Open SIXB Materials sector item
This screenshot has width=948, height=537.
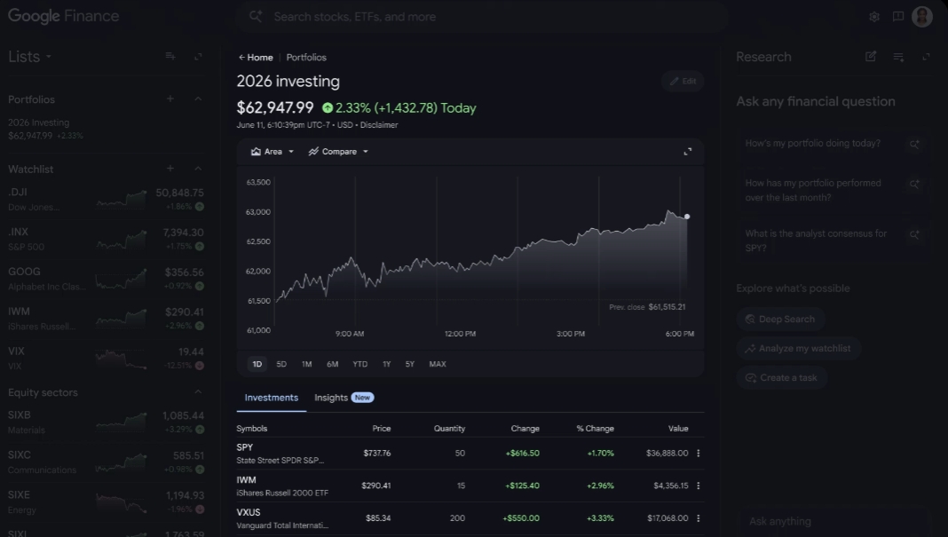click(x=106, y=422)
